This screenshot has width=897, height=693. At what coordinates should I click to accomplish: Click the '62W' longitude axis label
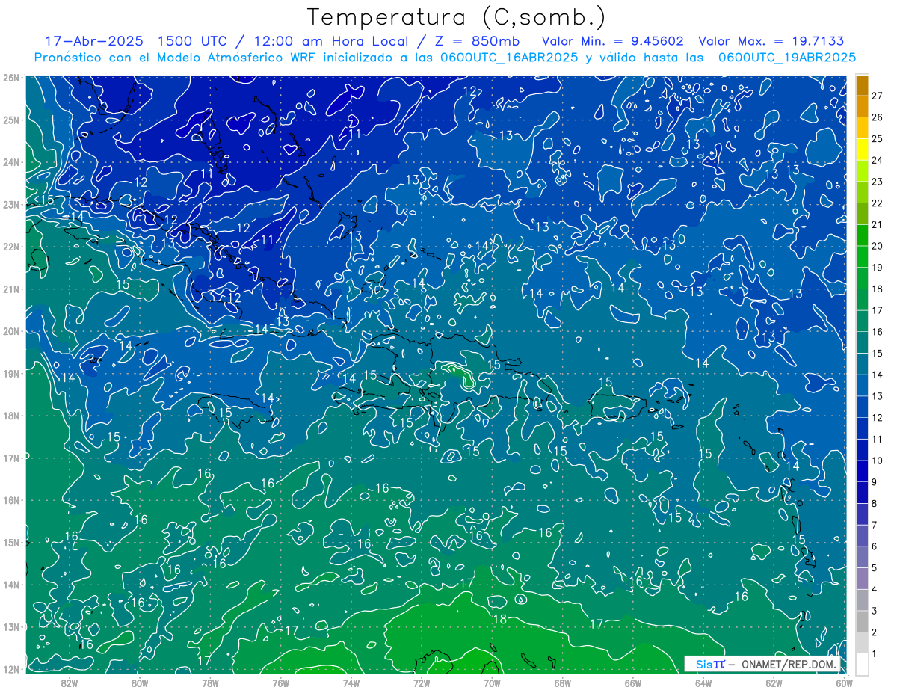coord(774,682)
